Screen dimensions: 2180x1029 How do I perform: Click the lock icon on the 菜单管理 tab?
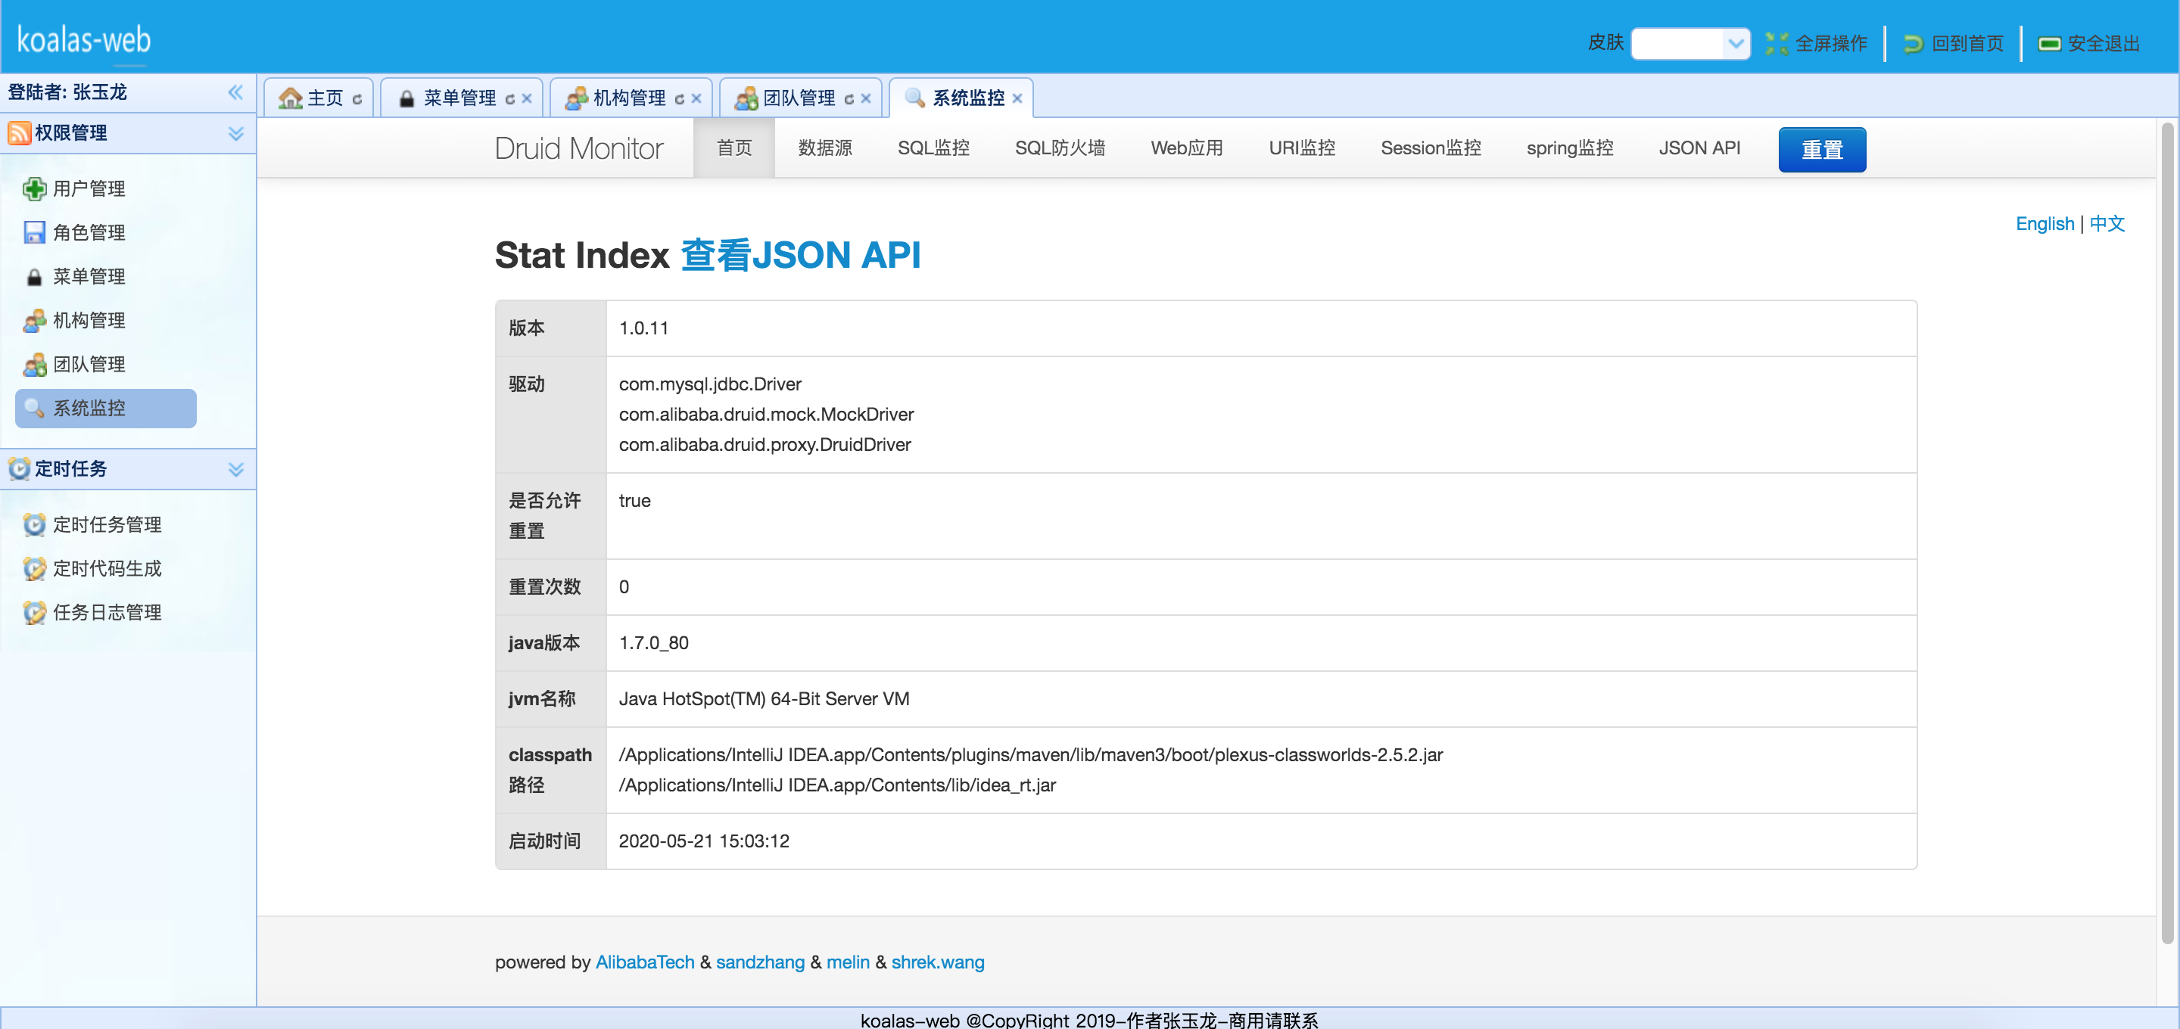[x=407, y=98]
